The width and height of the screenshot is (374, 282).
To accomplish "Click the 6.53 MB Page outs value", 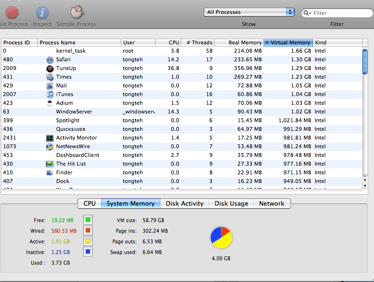I will pos(152,241).
